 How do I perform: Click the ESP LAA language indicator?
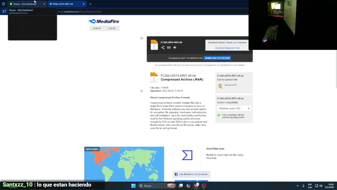(310, 186)
